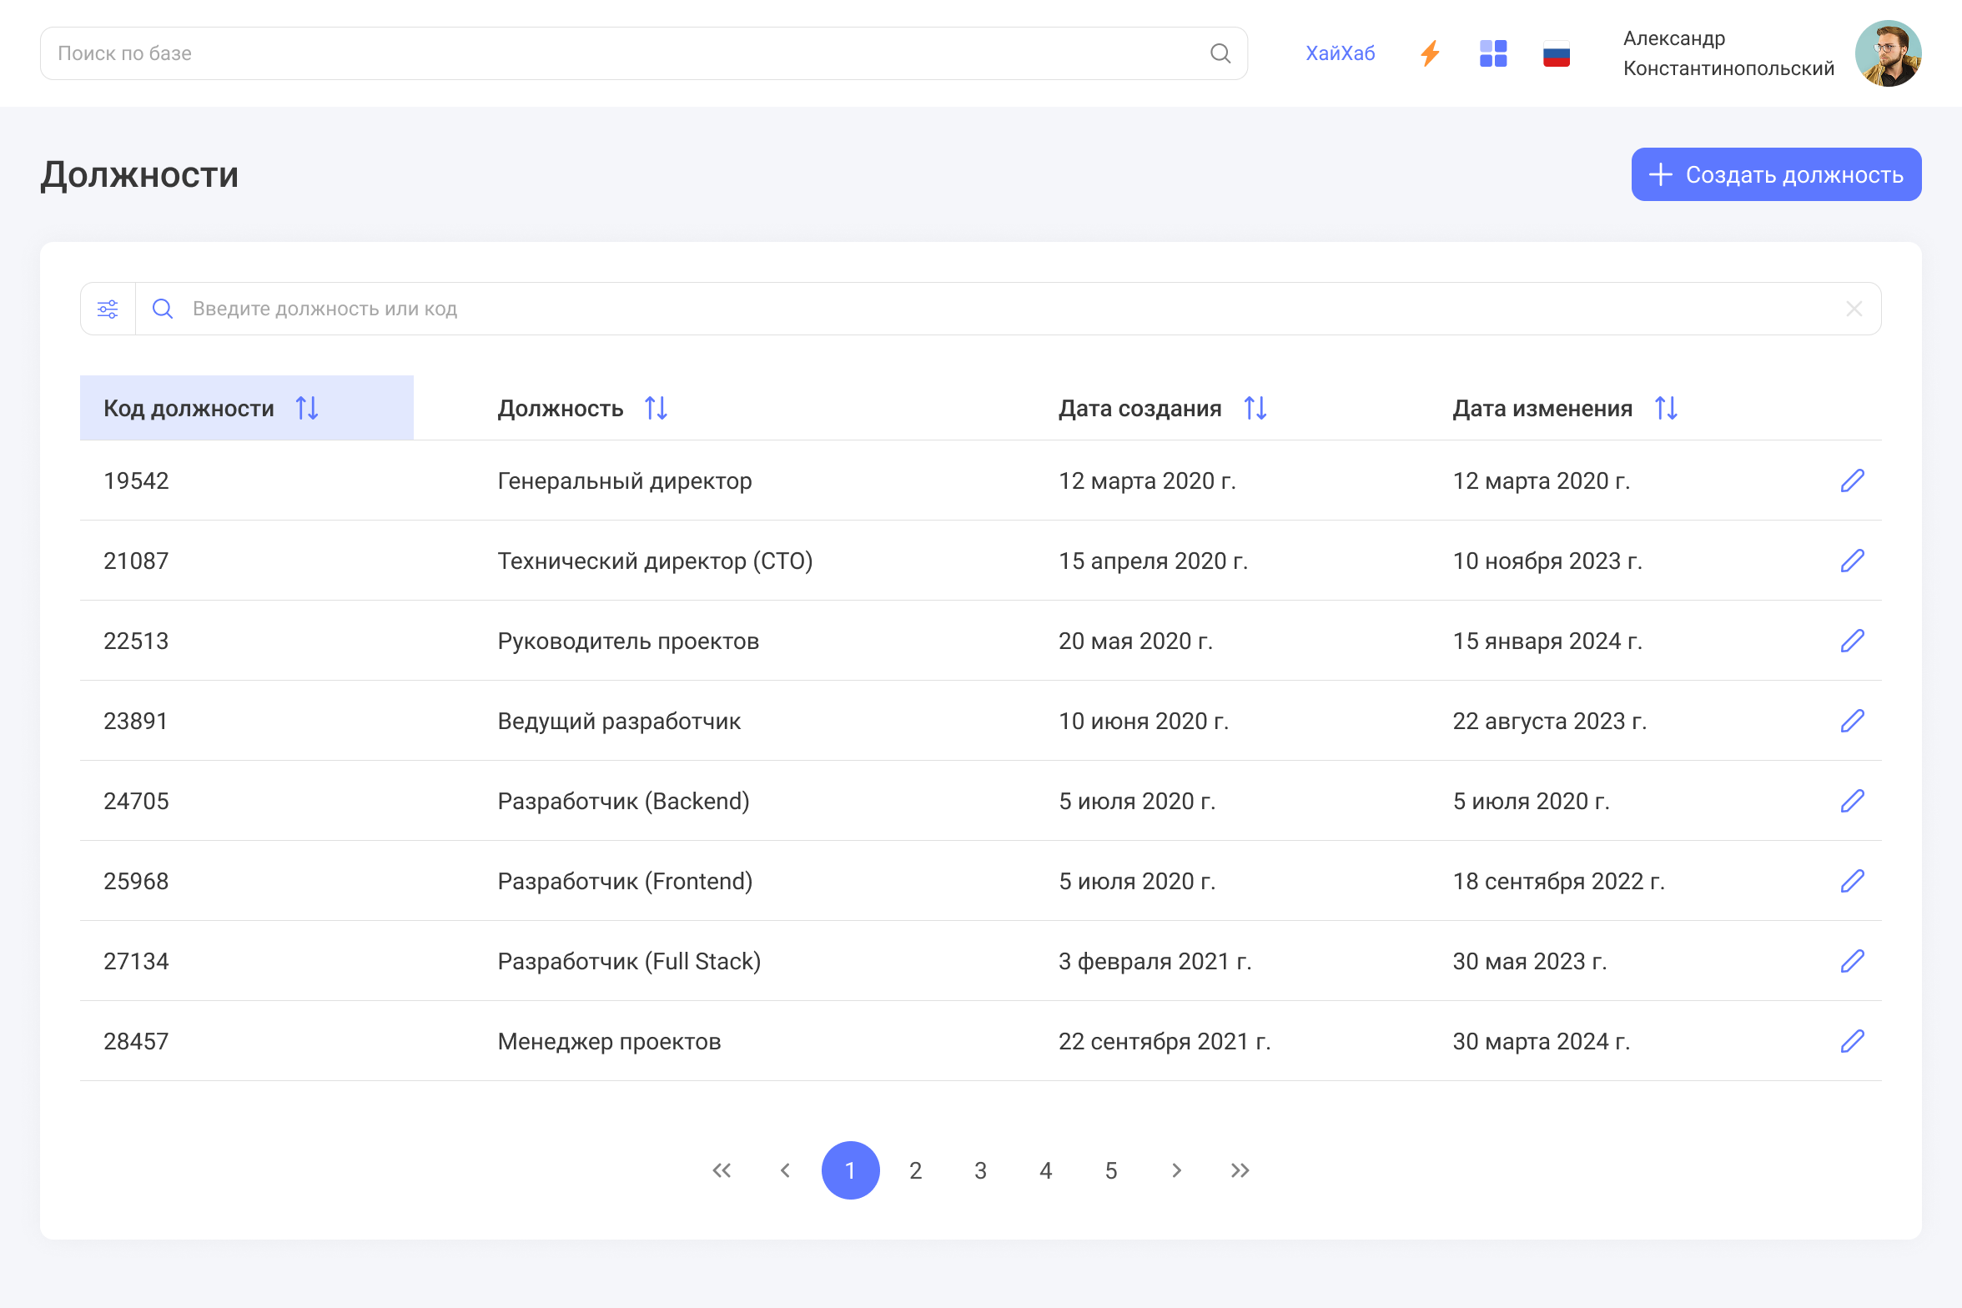
Task: Jump to first page double chevron
Action: click(x=722, y=1170)
